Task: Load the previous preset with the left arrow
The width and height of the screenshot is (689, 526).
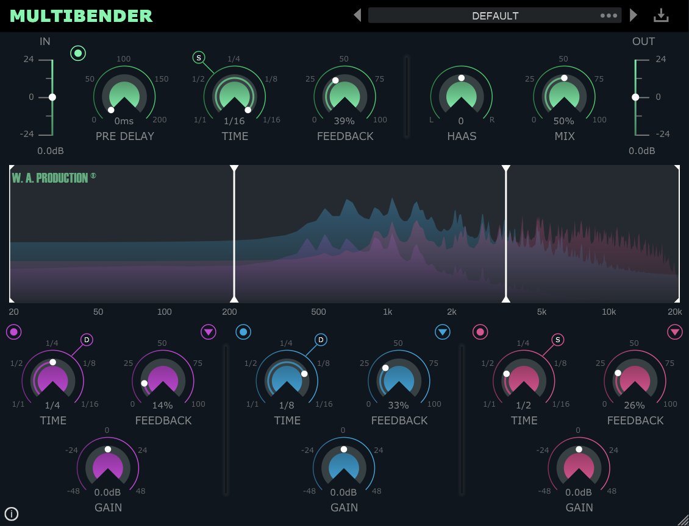Action: (357, 15)
